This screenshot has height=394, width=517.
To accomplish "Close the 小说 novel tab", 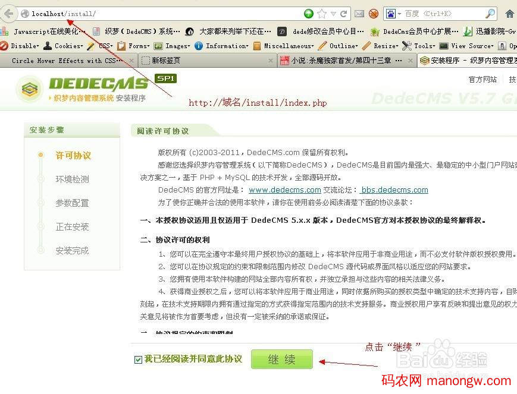I will pos(410,61).
